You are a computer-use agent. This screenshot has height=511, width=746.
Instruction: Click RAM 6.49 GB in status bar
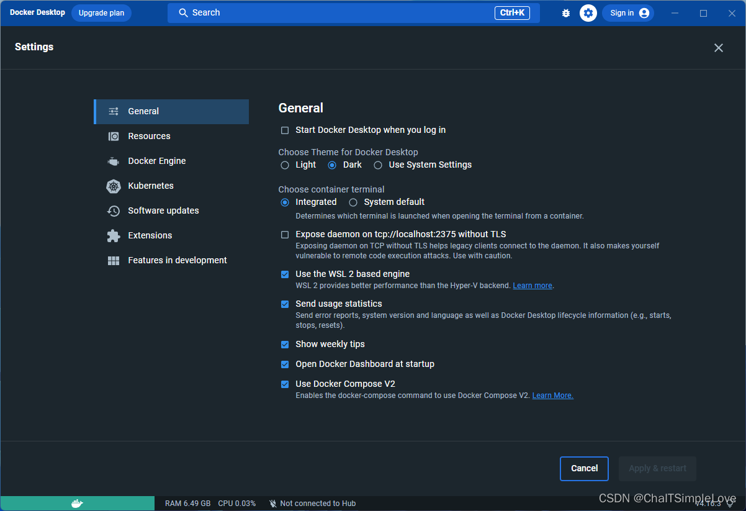coord(187,504)
